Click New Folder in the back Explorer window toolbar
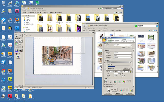 [x=58, y=13]
